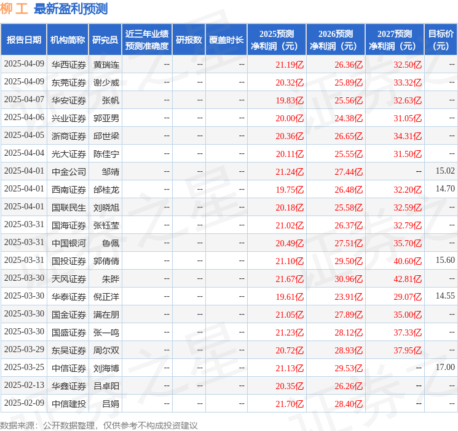Select the 中信证券 institution cell

pos(69,368)
